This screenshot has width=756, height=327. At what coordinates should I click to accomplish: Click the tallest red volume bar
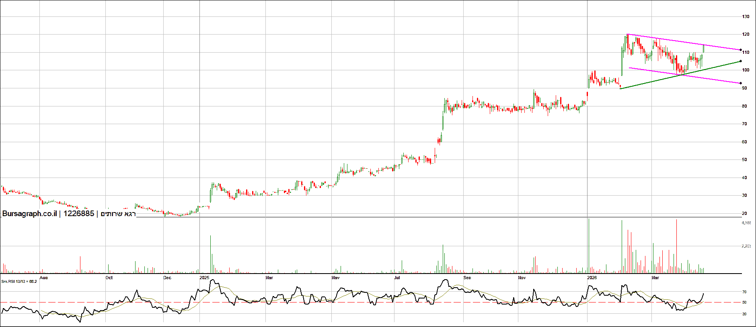pyautogui.click(x=676, y=245)
